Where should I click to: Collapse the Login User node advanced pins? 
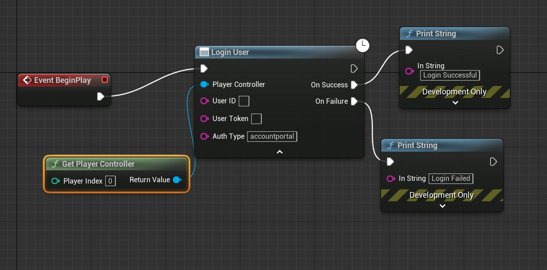[279, 152]
